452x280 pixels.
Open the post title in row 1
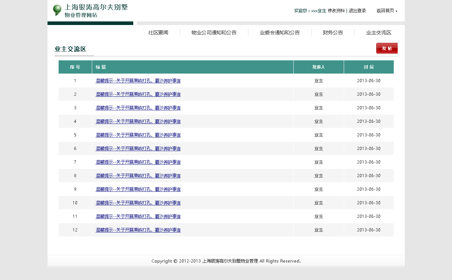[x=138, y=81]
